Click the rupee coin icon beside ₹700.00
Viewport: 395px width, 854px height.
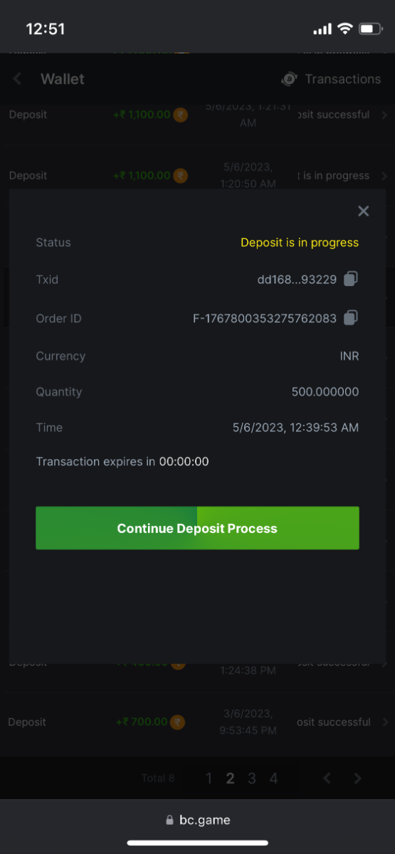[x=178, y=722]
